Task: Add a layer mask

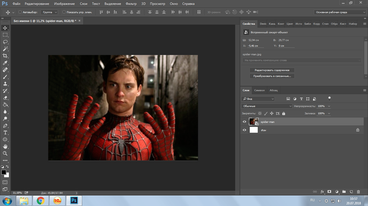Action: pyautogui.click(x=329, y=192)
